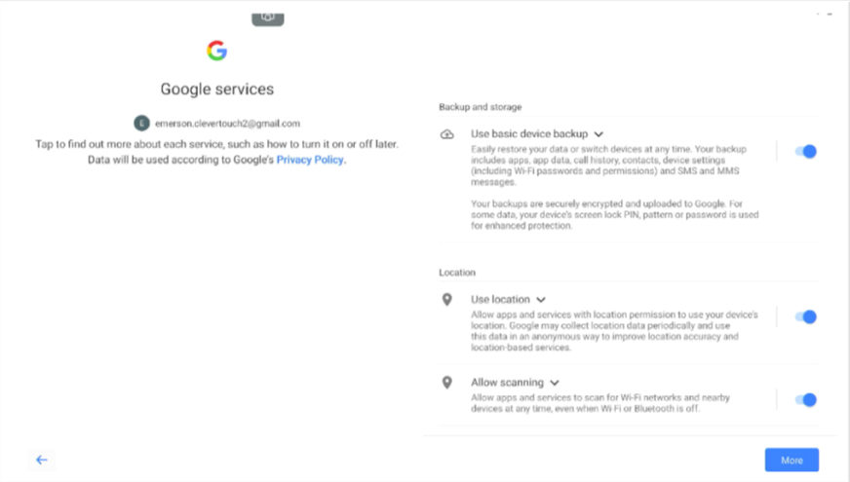Click the Allow scanning title text
Viewport: 850px width, 482px height.
(x=507, y=383)
